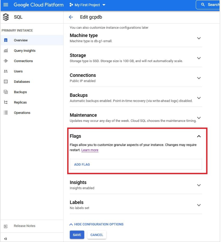Click 'No labels set' text
Screen dimensions: 221x242
coord(80,208)
